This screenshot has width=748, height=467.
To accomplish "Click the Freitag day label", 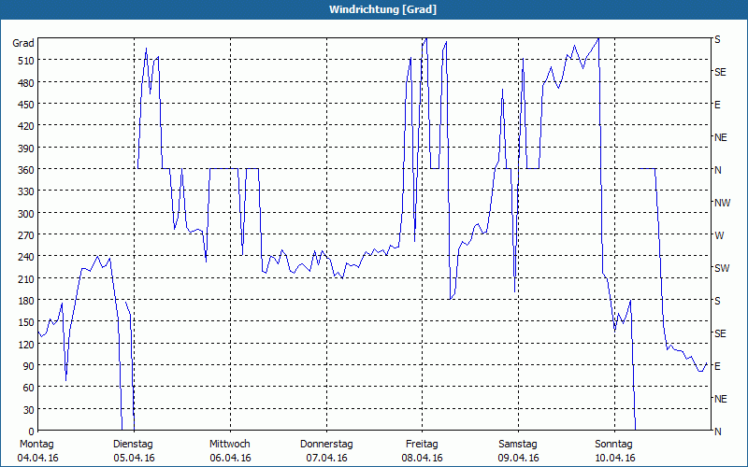I will click(x=422, y=445).
